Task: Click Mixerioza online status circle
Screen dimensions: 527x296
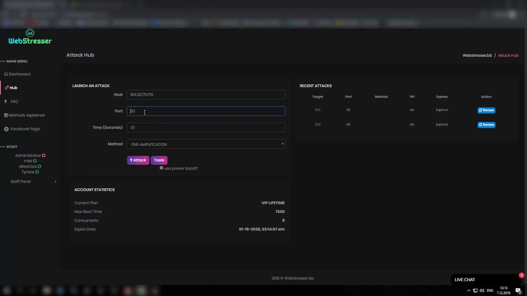Action: (x=40, y=166)
